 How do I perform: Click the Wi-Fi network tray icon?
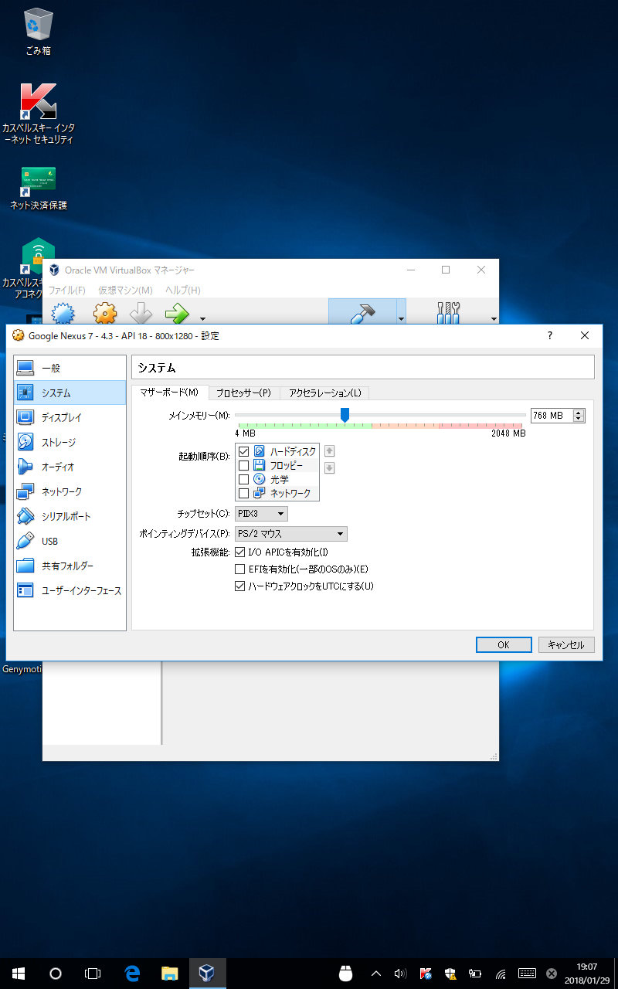(501, 974)
